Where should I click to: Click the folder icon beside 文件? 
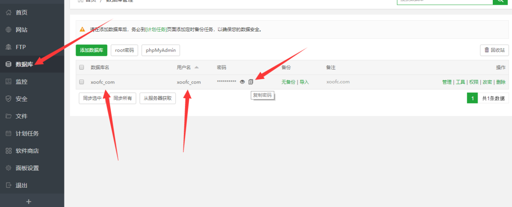tap(8, 116)
